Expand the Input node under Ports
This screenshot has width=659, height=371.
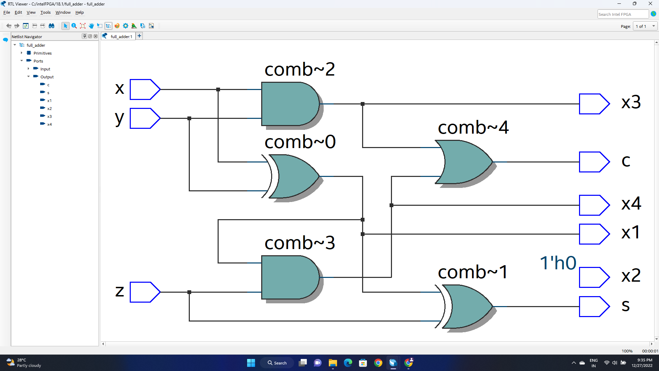(29, 69)
